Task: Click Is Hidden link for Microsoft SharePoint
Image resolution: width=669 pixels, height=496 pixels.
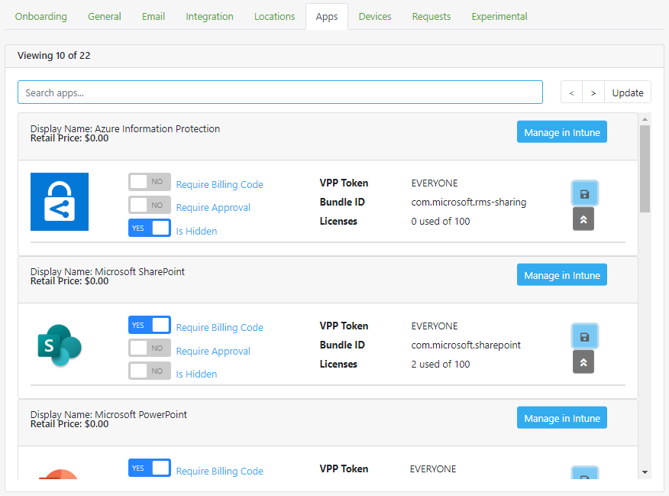Action: [x=197, y=374]
